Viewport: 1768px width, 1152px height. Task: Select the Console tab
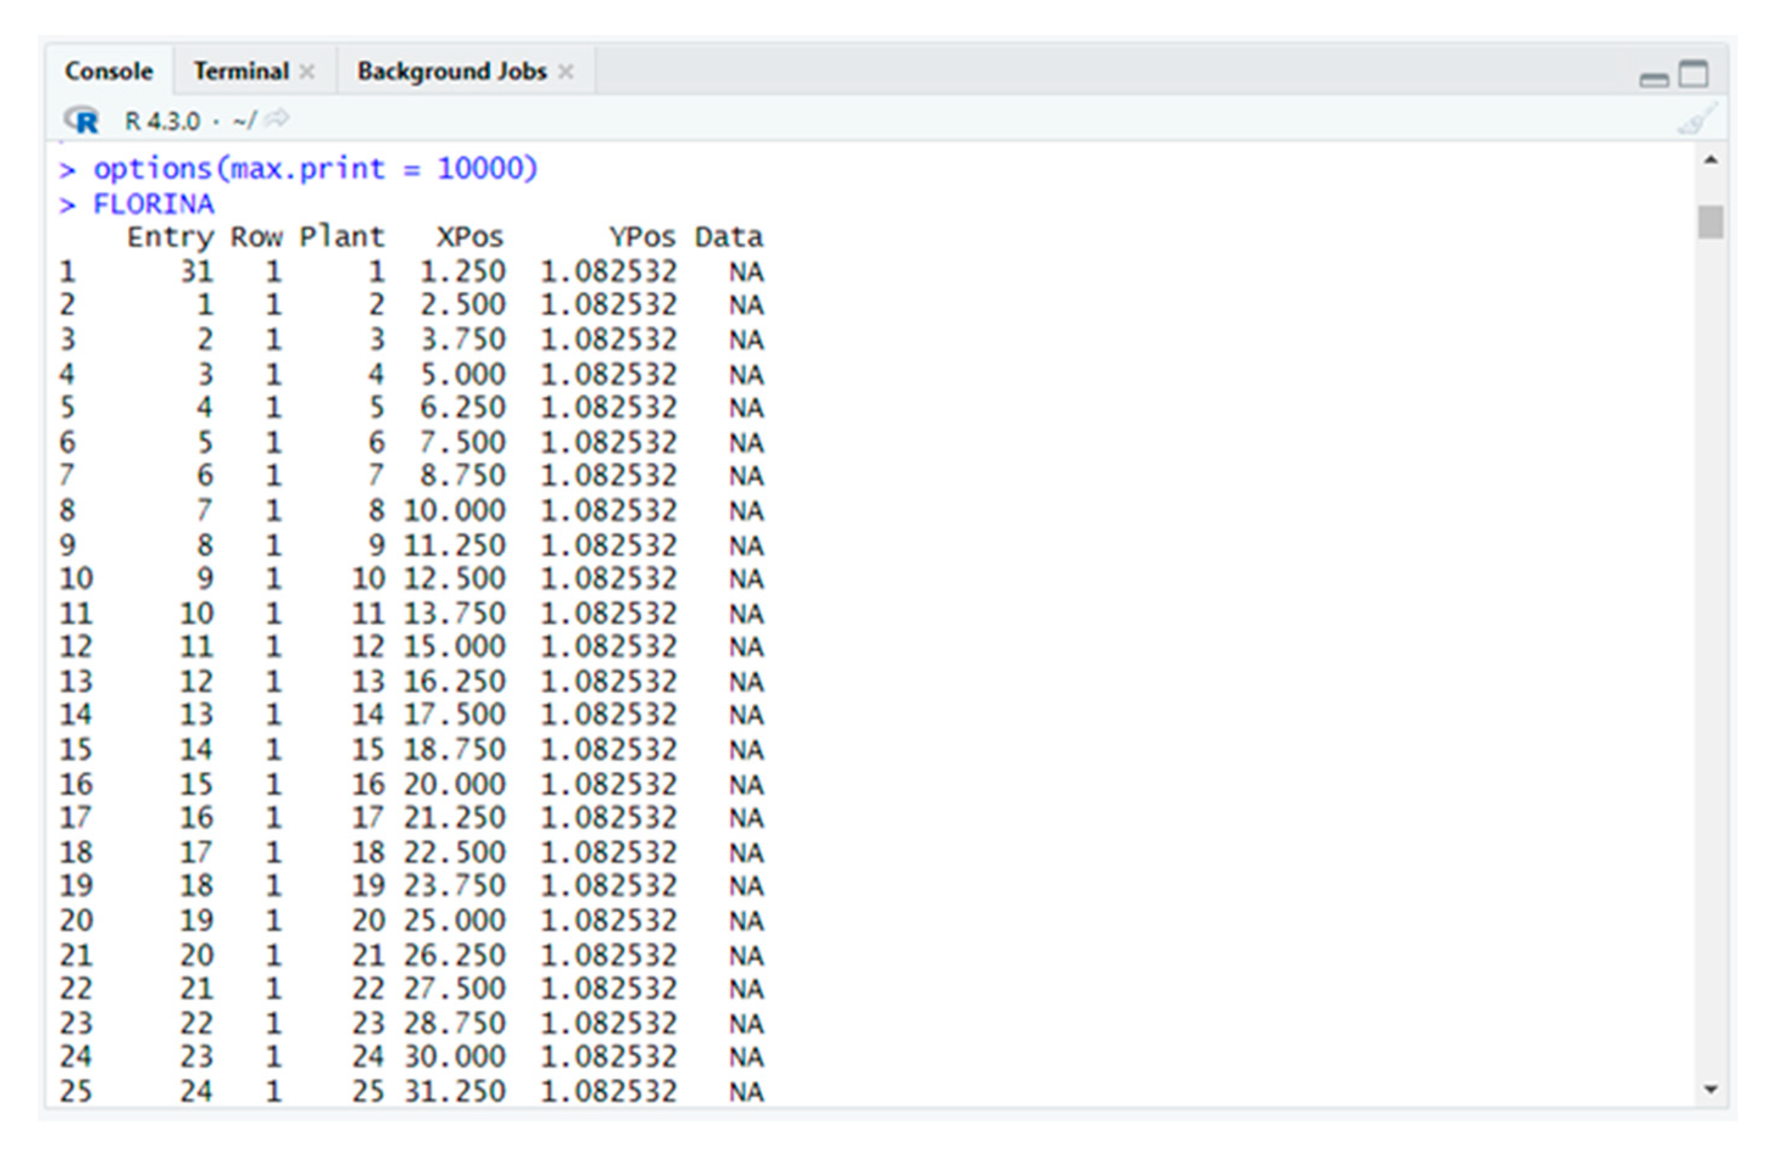coord(108,72)
